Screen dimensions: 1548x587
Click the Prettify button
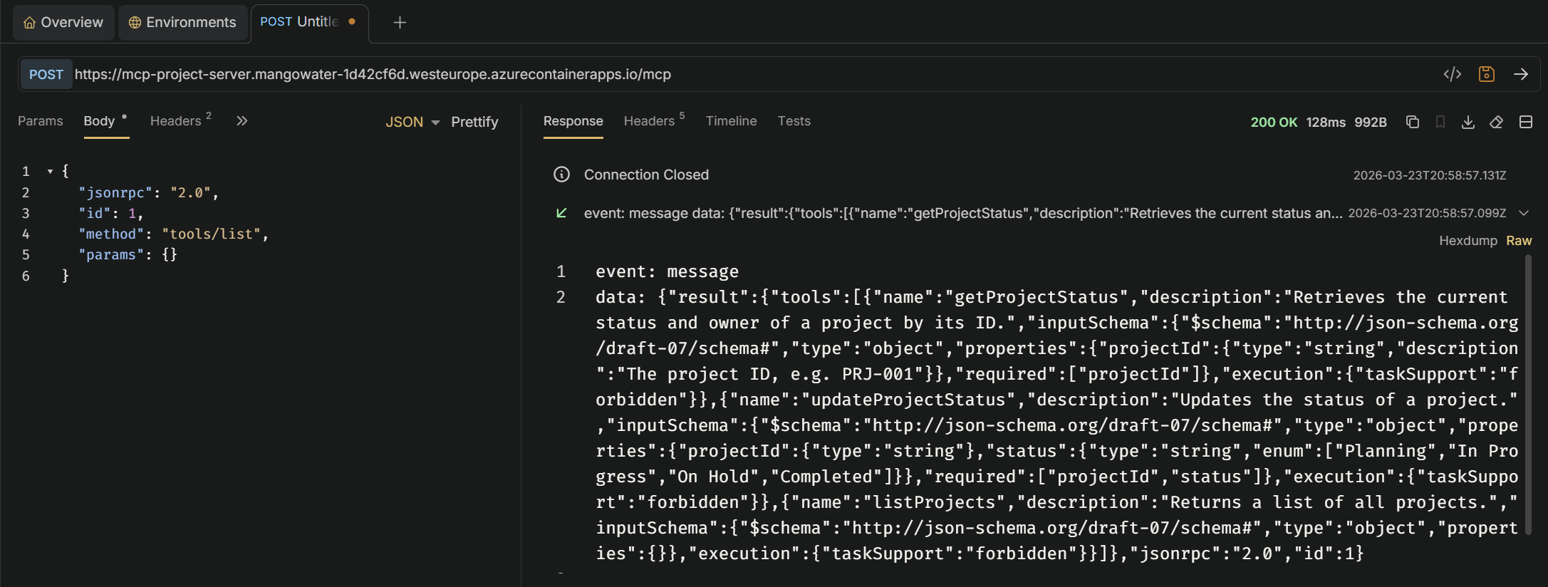474,123
